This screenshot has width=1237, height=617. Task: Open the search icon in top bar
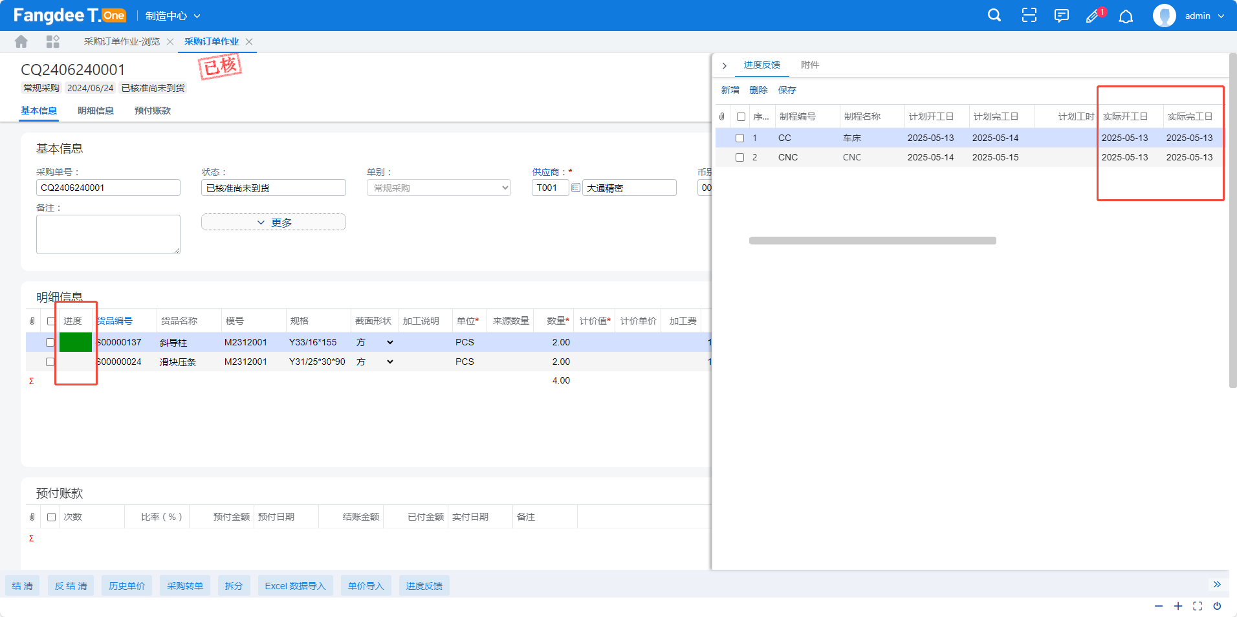[x=994, y=16]
